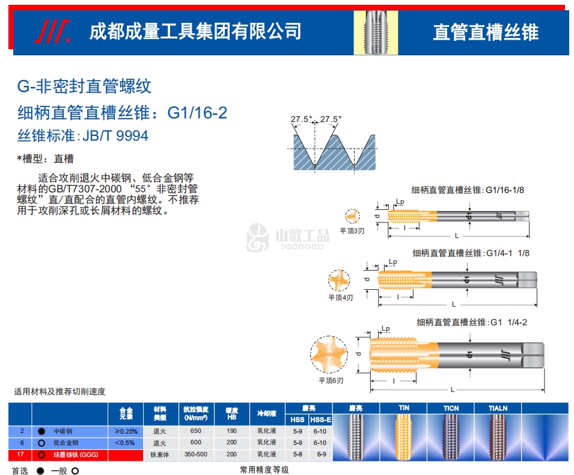Click the hollow circle beside 低合金钢
The width and height of the screenshot is (574, 475).
41,443
